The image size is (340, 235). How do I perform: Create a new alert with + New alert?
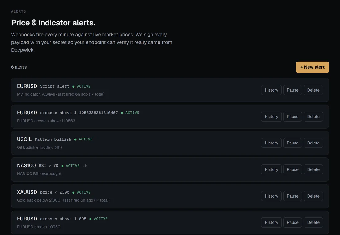[x=312, y=67]
